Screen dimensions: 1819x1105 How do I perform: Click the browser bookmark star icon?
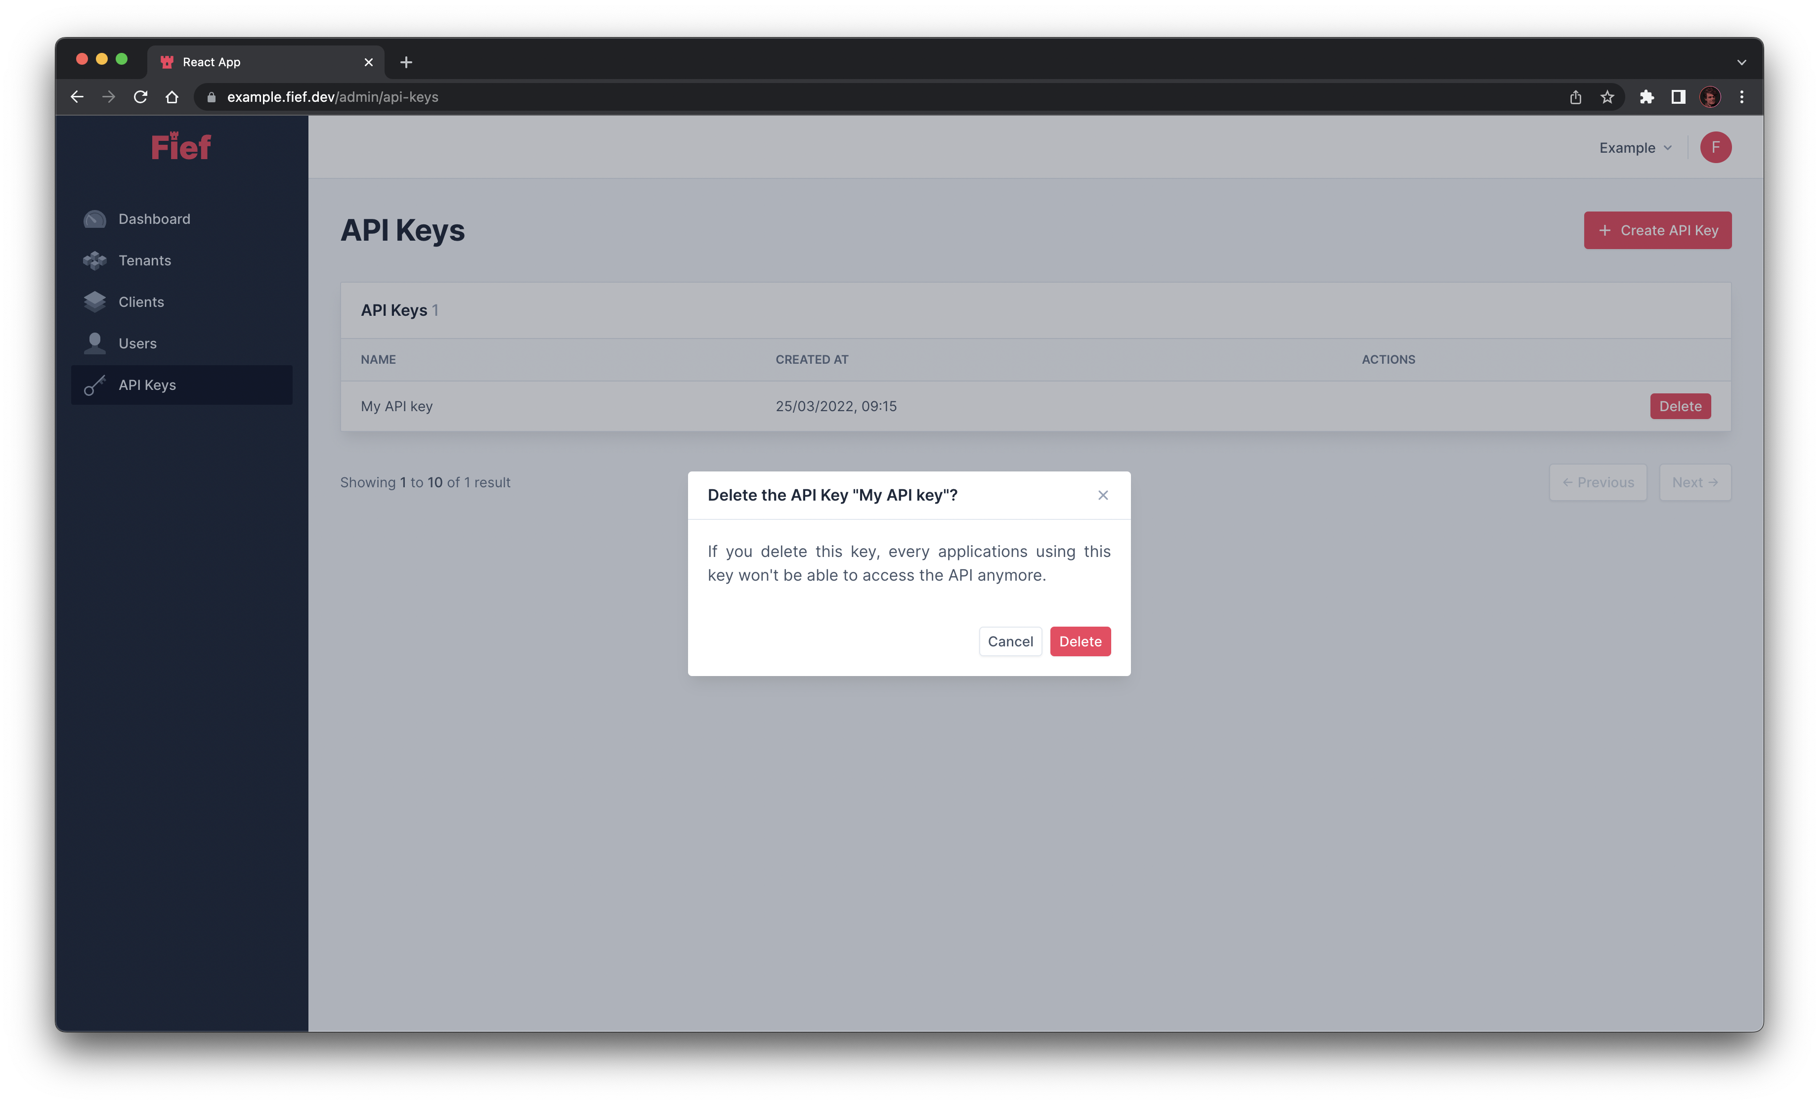pyautogui.click(x=1607, y=96)
